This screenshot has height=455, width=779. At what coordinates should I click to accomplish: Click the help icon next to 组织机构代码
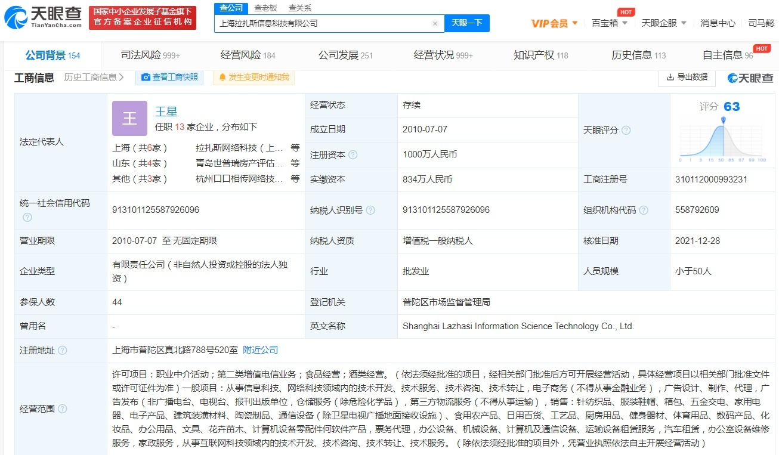pos(644,210)
